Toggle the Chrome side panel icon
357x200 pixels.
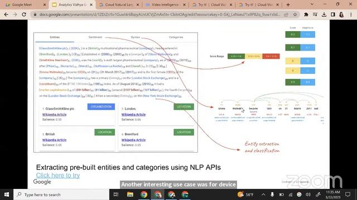tap(333, 14)
